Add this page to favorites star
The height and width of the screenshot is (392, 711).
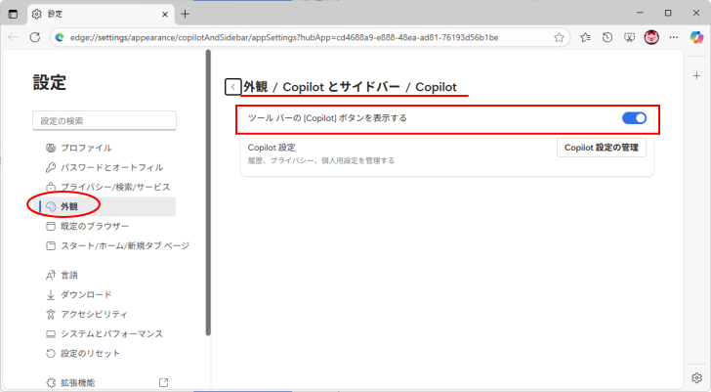click(559, 38)
